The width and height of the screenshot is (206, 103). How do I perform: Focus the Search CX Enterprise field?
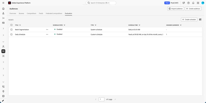pos(101,3)
